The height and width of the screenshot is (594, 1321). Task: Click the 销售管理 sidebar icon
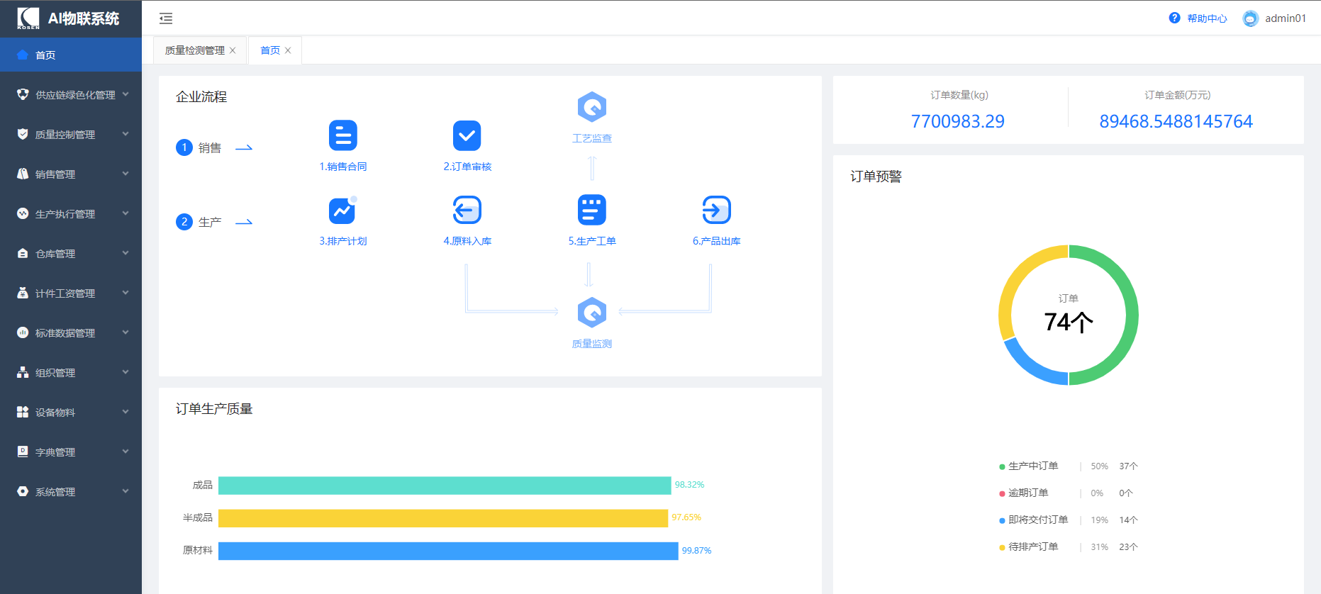tap(23, 174)
